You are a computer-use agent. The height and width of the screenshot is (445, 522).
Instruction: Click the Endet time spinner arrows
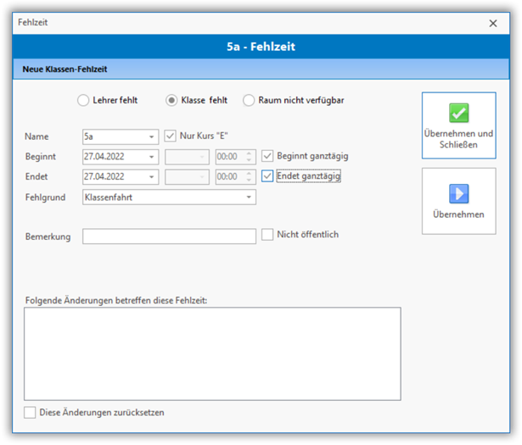point(249,177)
